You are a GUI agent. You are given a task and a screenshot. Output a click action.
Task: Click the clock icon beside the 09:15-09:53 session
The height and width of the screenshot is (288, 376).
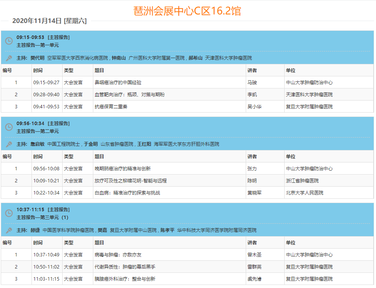9,41
